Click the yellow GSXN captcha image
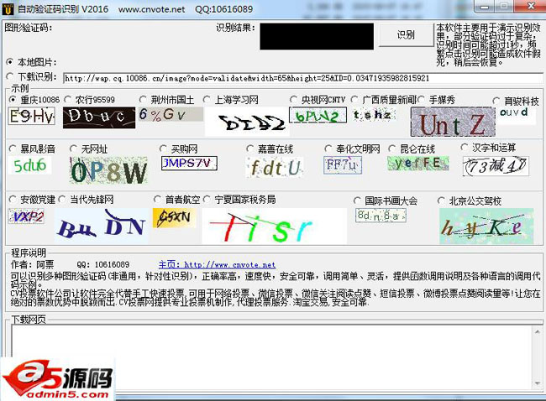 coord(175,218)
